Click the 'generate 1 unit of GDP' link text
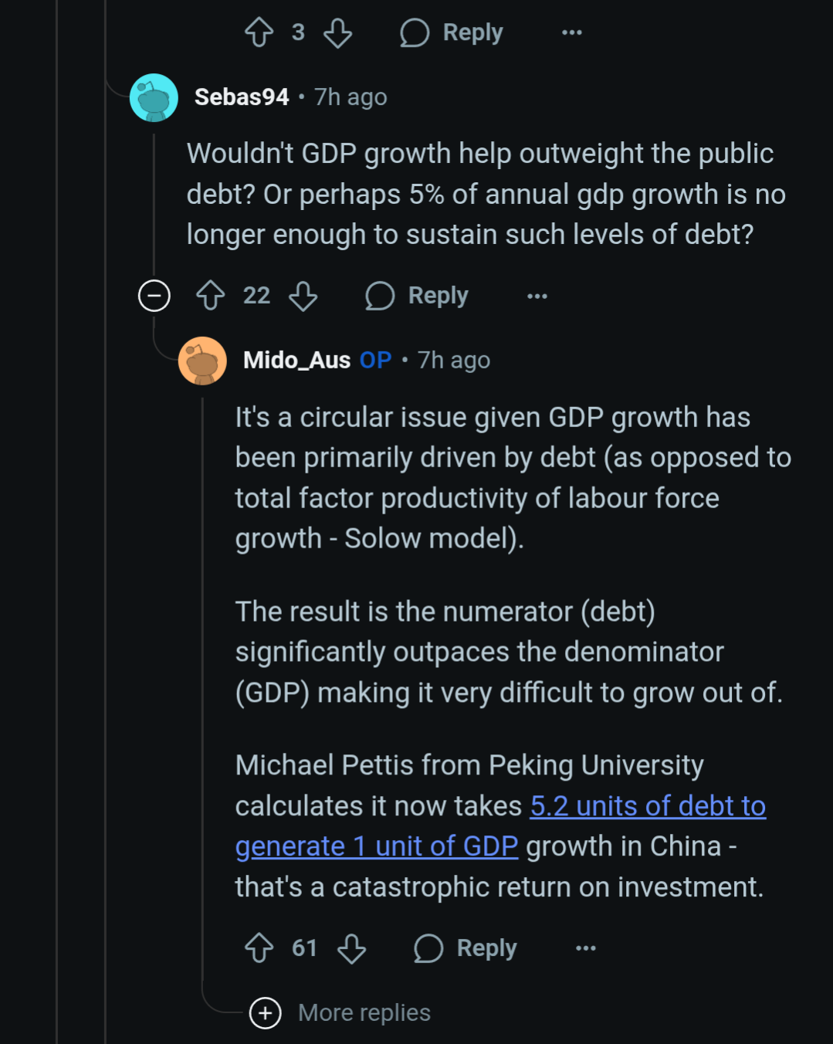The height and width of the screenshot is (1044, 833). [377, 847]
